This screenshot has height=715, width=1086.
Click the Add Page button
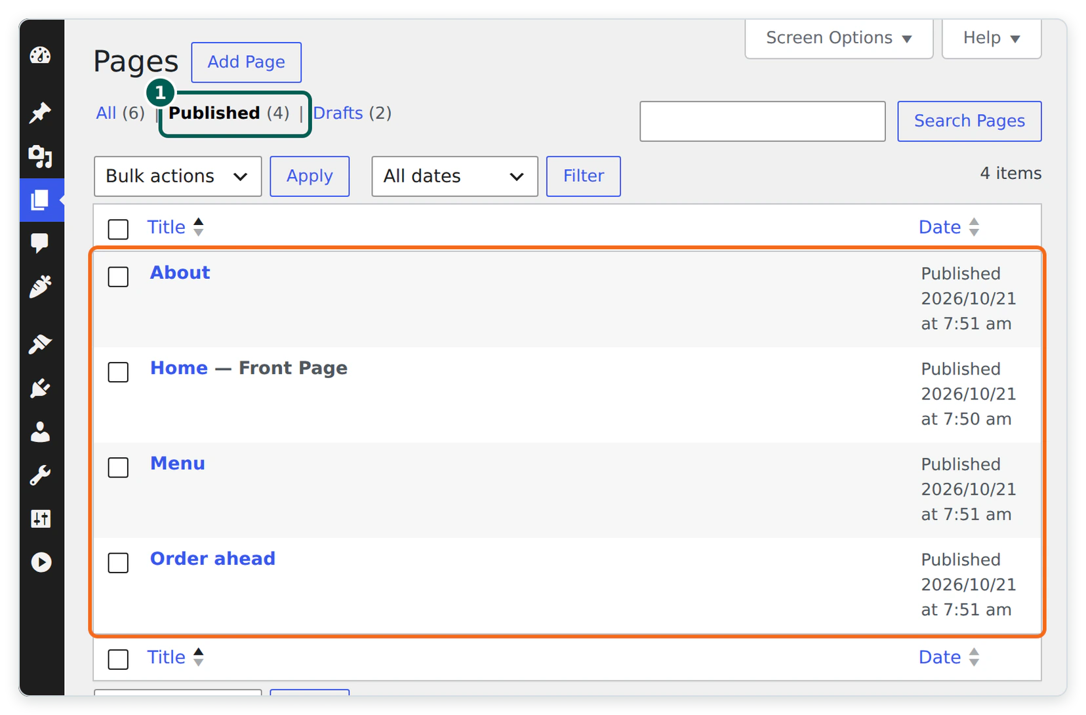pos(247,62)
